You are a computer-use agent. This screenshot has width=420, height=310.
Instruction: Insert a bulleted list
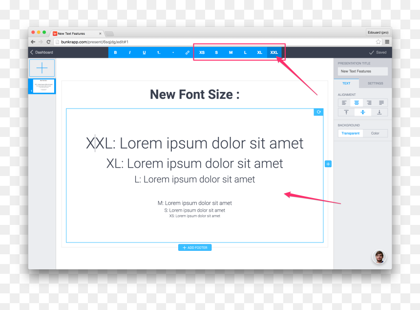[x=173, y=52]
